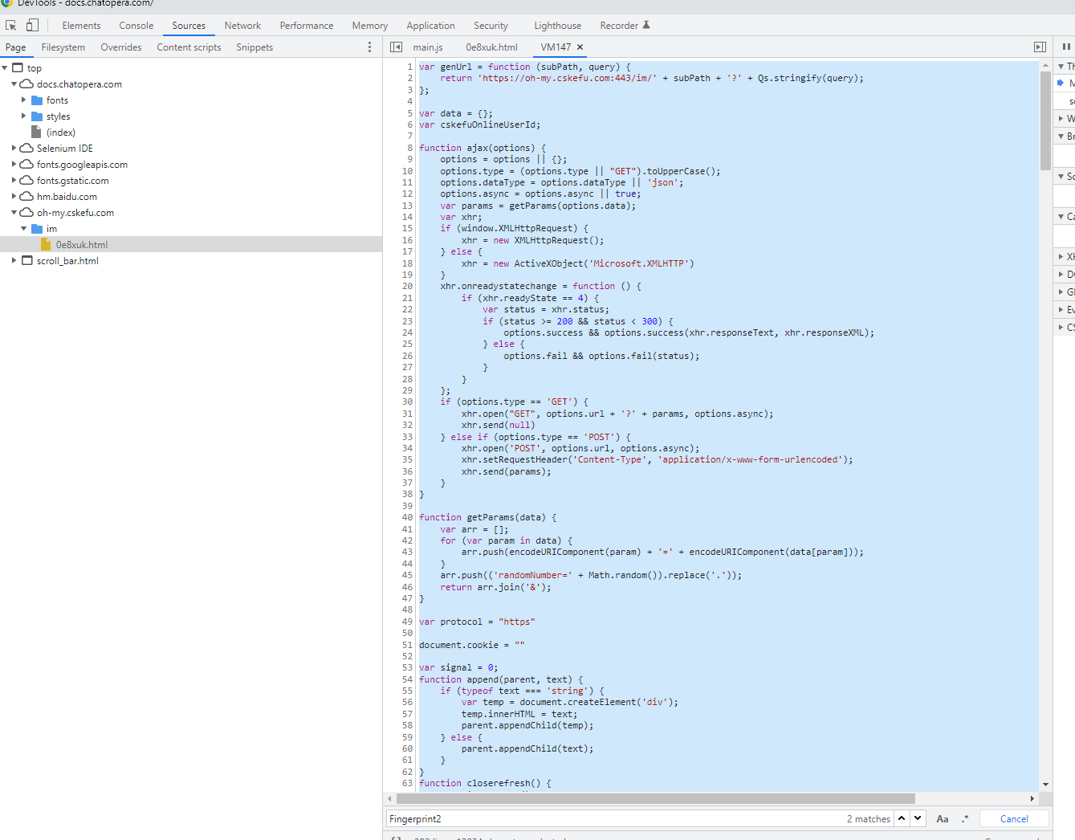Click the top frame icon

(x=18, y=68)
